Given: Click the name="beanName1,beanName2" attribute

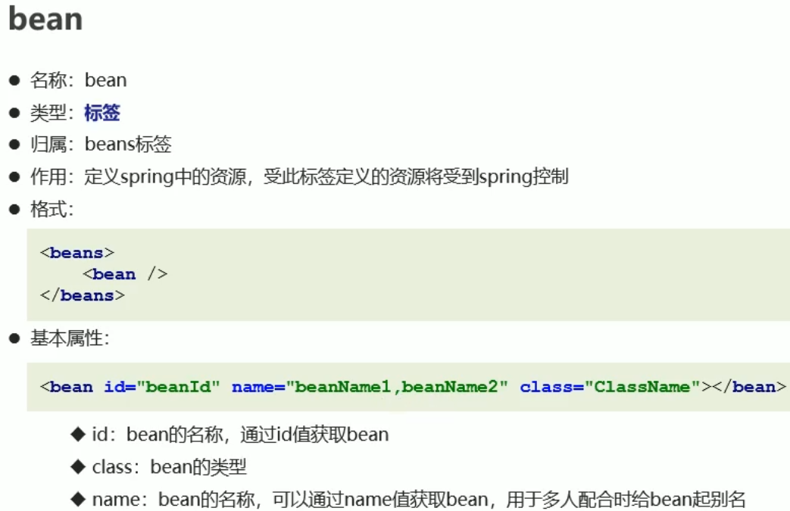Looking at the screenshot, I should [370, 387].
